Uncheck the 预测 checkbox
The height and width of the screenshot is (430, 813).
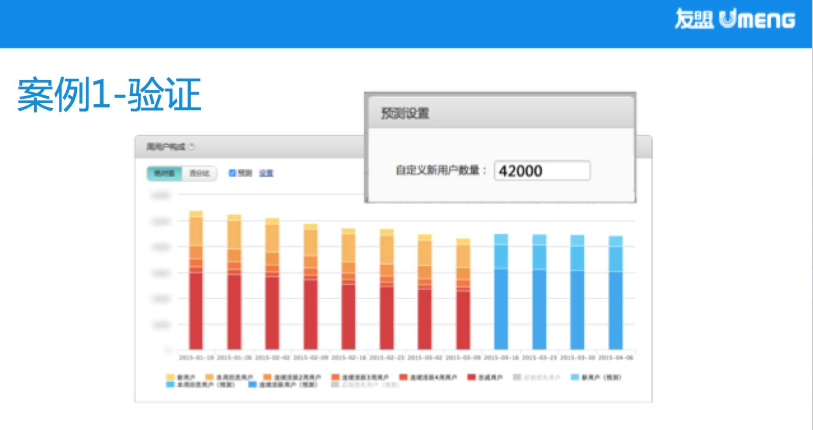232,173
